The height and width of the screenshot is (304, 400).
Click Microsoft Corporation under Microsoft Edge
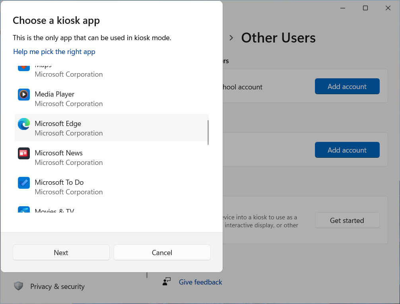click(x=69, y=133)
